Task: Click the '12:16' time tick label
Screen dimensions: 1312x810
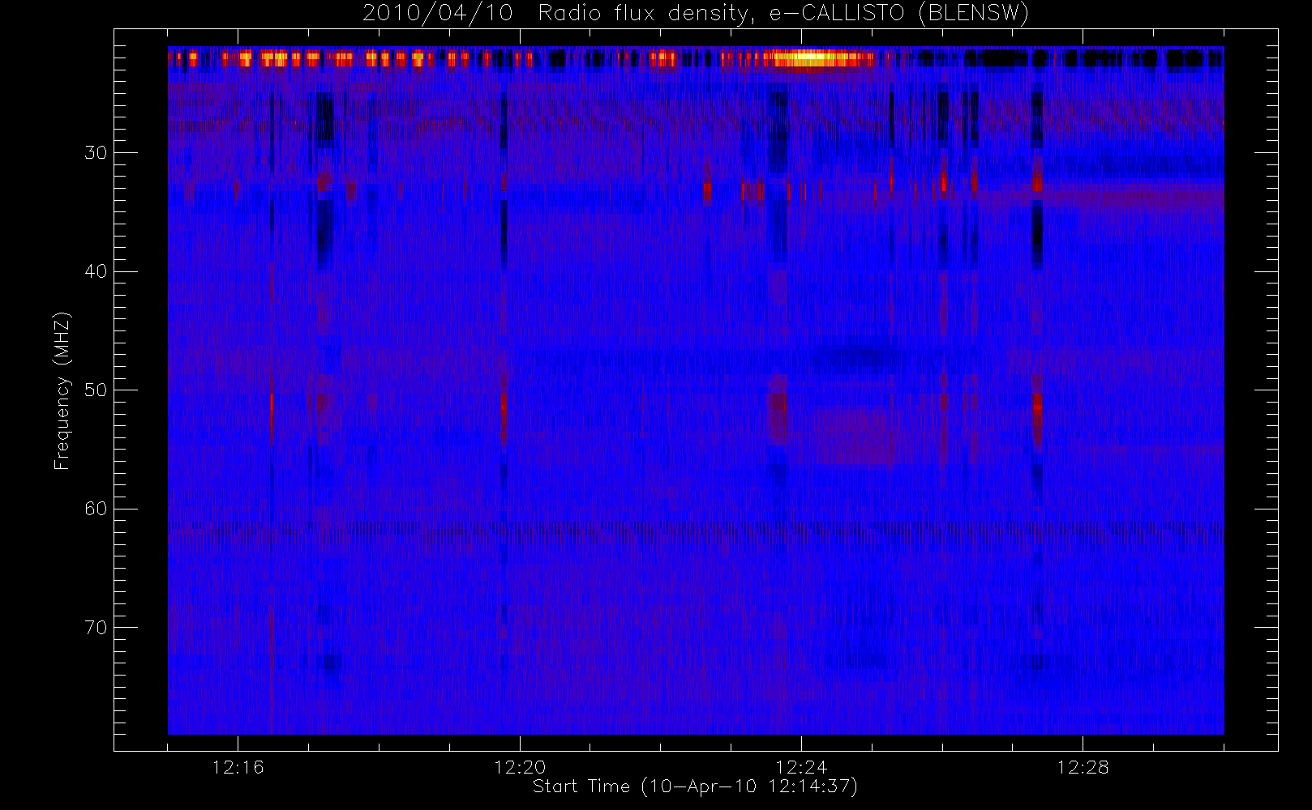Action: (238, 767)
